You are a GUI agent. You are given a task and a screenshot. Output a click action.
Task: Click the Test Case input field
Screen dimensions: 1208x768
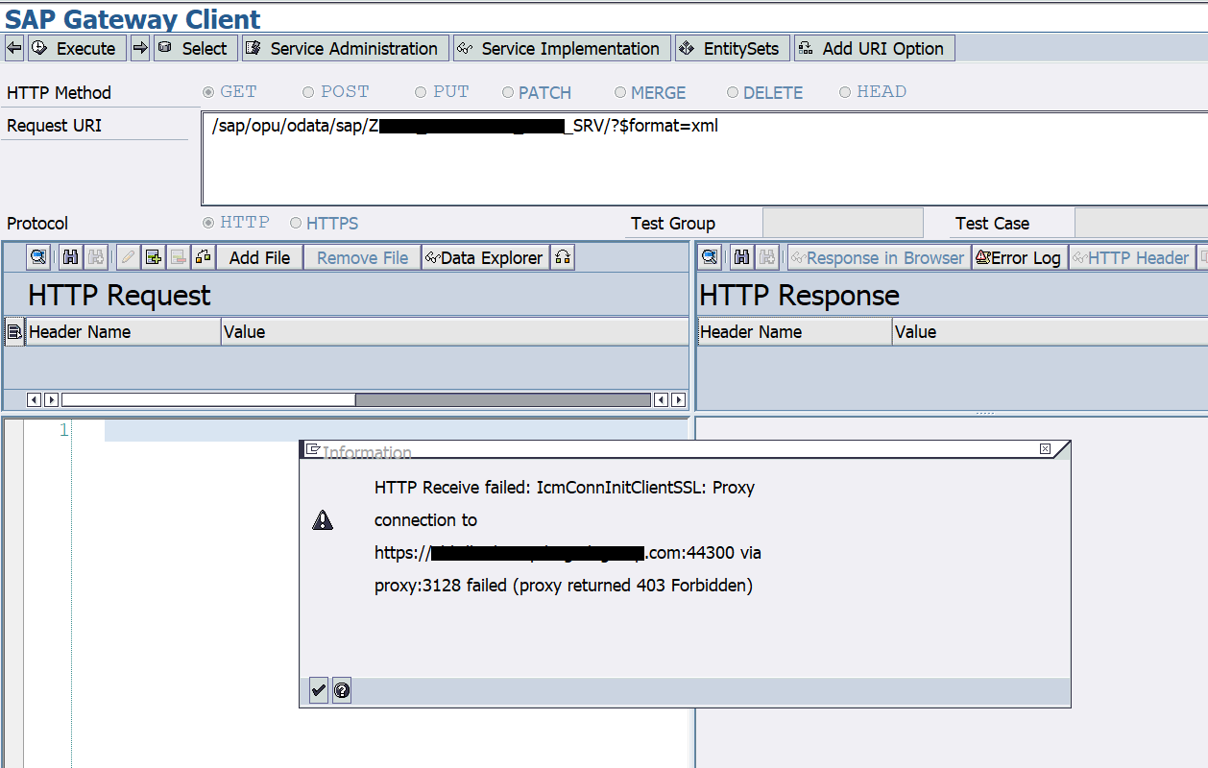point(1141,223)
